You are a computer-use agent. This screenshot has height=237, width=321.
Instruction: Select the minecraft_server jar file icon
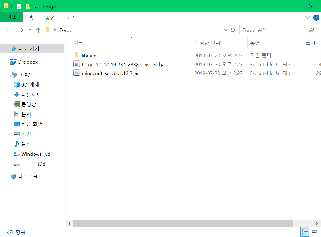[x=76, y=73]
